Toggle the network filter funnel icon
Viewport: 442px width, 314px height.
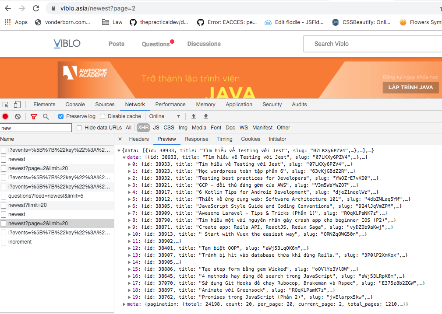[34, 116]
